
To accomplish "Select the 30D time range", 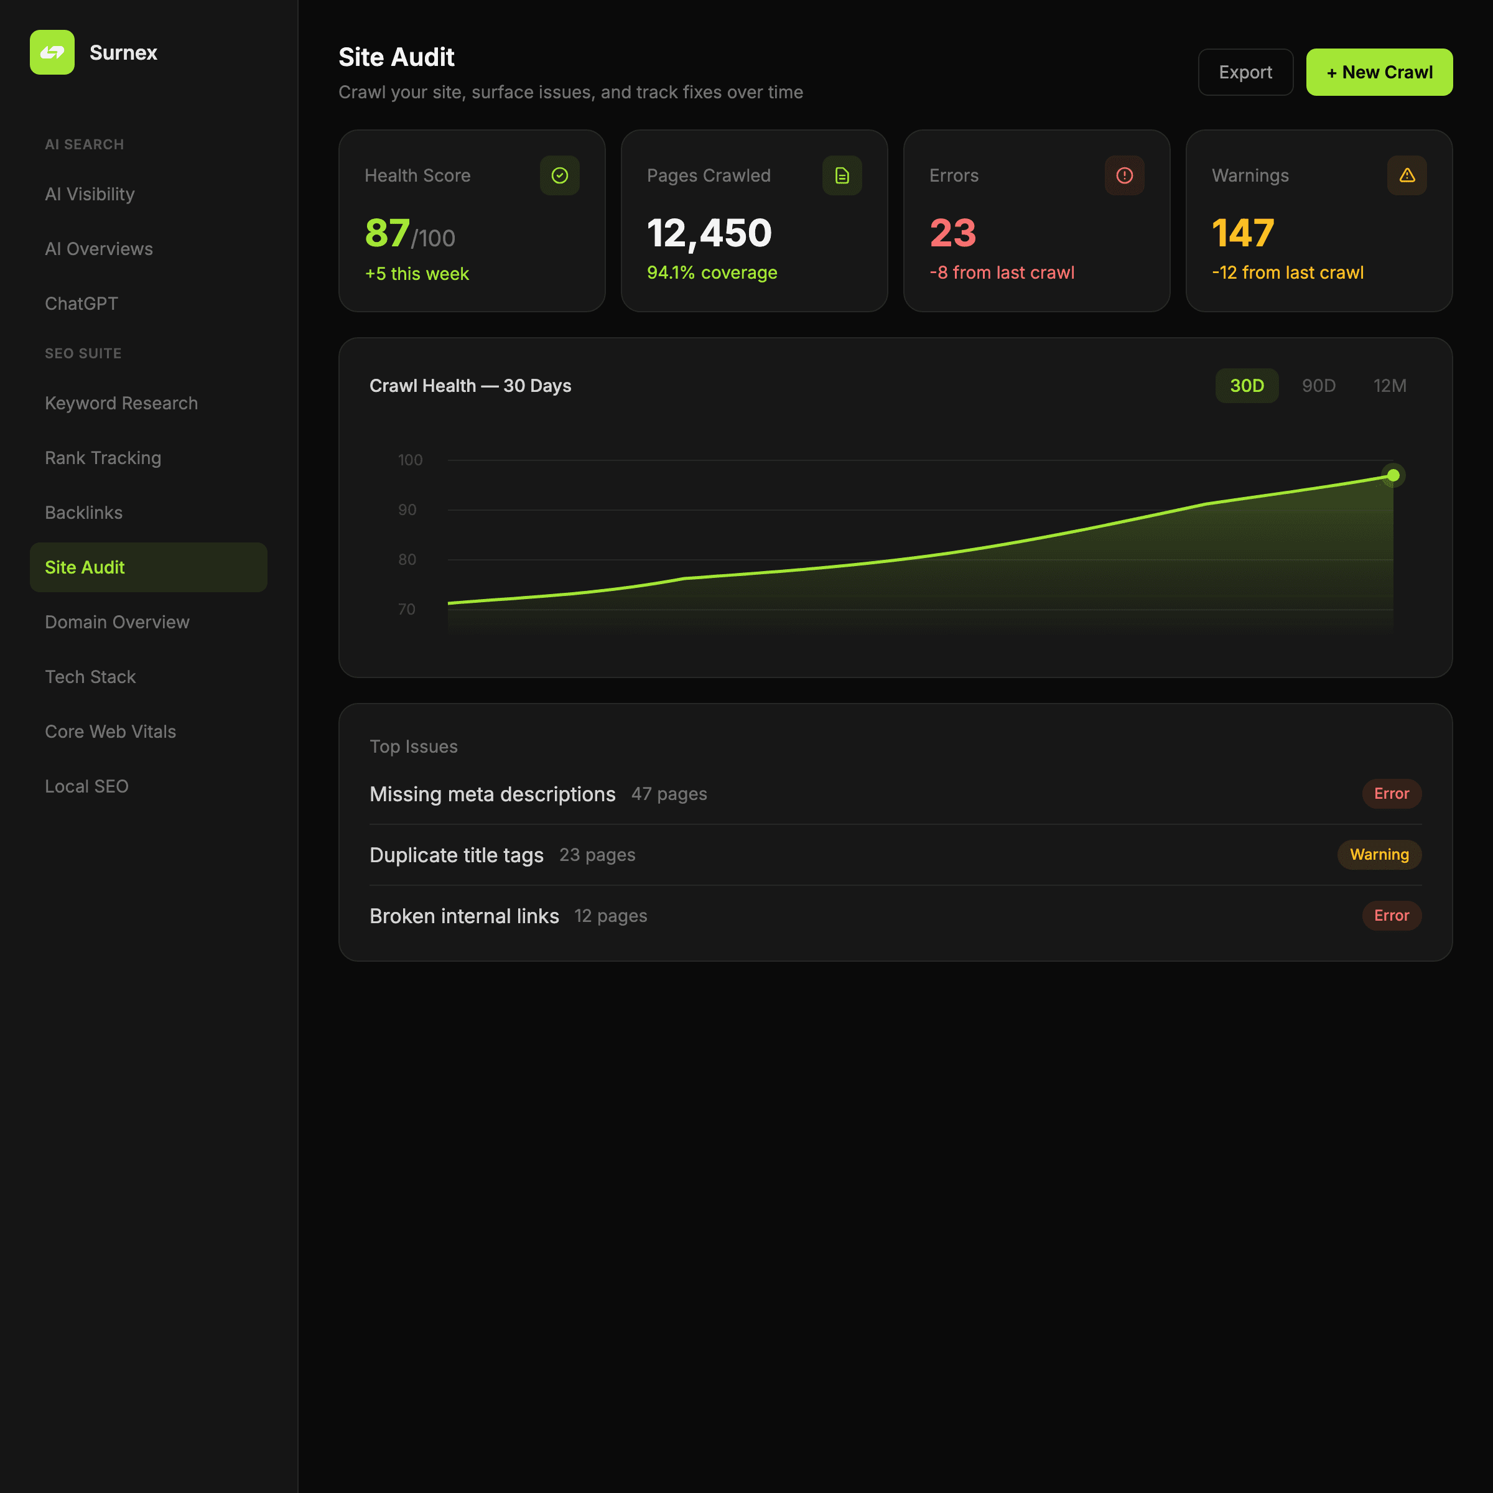I will pos(1245,386).
